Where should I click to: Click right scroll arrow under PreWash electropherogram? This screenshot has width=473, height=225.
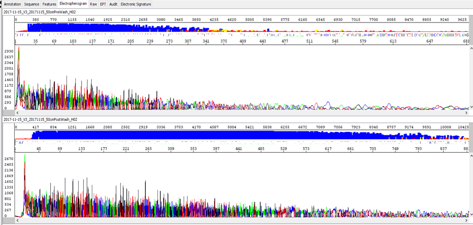coord(466,113)
